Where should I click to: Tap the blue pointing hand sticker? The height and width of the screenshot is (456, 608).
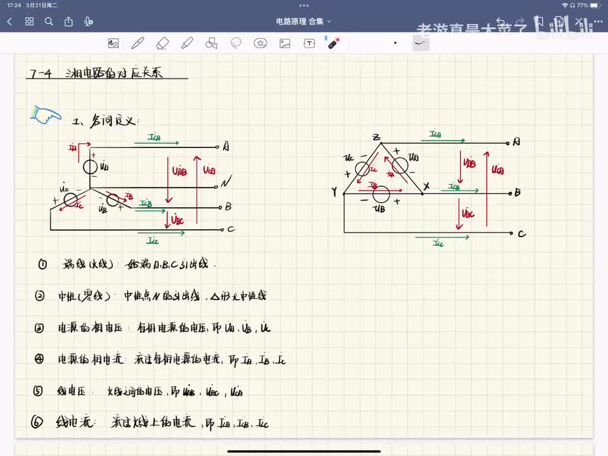click(x=46, y=115)
